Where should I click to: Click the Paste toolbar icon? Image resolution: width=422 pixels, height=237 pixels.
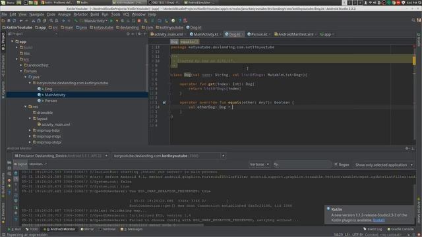point(44,20)
